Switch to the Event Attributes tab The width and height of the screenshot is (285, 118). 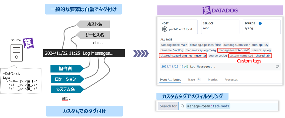click(x=170, y=79)
